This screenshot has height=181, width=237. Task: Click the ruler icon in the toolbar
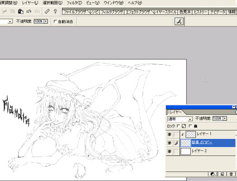(47, 11)
